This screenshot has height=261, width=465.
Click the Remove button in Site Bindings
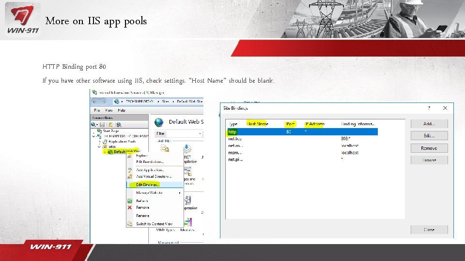[x=429, y=148]
